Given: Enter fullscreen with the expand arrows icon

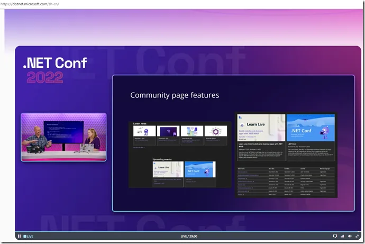Looking at the screenshot, I should tap(357, 236).
